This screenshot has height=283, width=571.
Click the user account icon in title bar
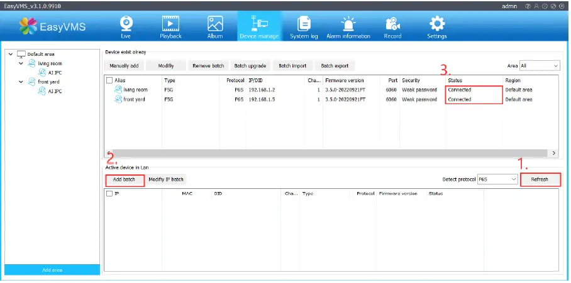[536, 6]
